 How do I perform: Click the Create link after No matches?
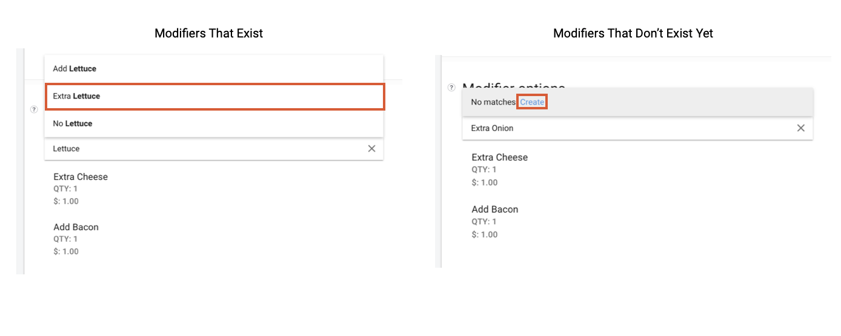tap(532, 102)
